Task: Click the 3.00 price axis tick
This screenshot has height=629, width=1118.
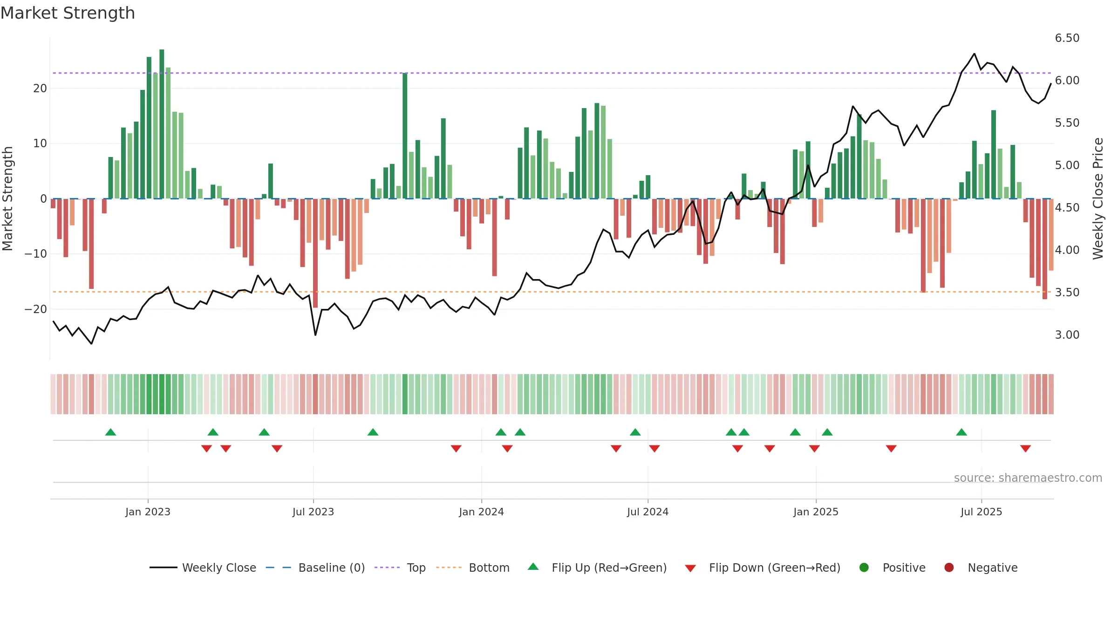Action: coord(1067,335)
